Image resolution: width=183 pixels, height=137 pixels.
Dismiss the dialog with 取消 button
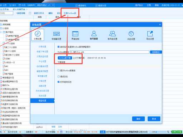[154, 119]
